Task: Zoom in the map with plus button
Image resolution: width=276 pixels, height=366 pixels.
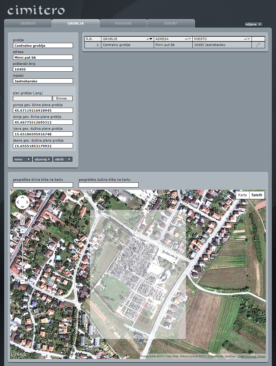Action: click(x=23, y=231)
